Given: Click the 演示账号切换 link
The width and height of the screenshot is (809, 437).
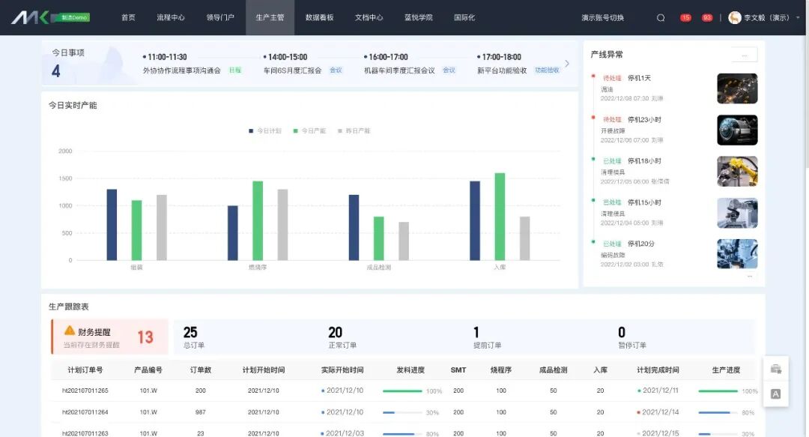Looking at the screenshot, I should click(602, 18).
